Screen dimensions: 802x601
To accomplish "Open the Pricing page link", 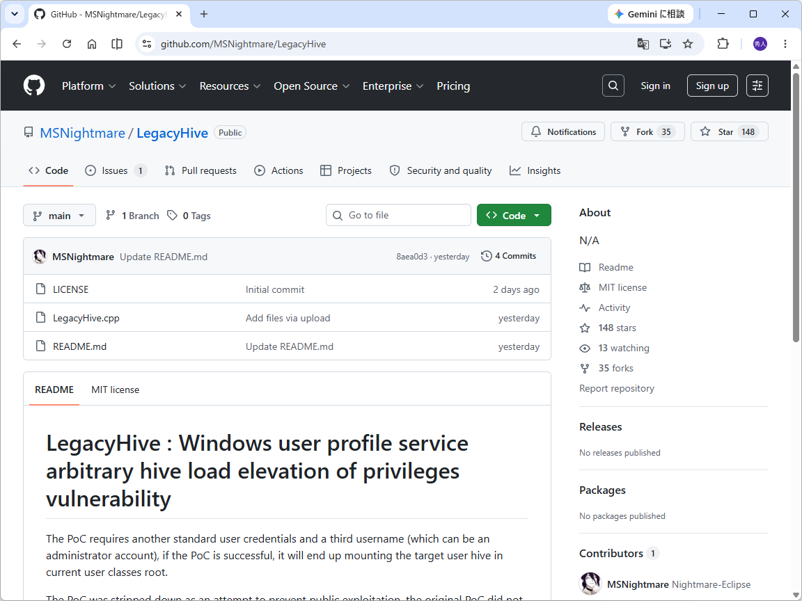I will pyautogui.click(x=453, y=86).
